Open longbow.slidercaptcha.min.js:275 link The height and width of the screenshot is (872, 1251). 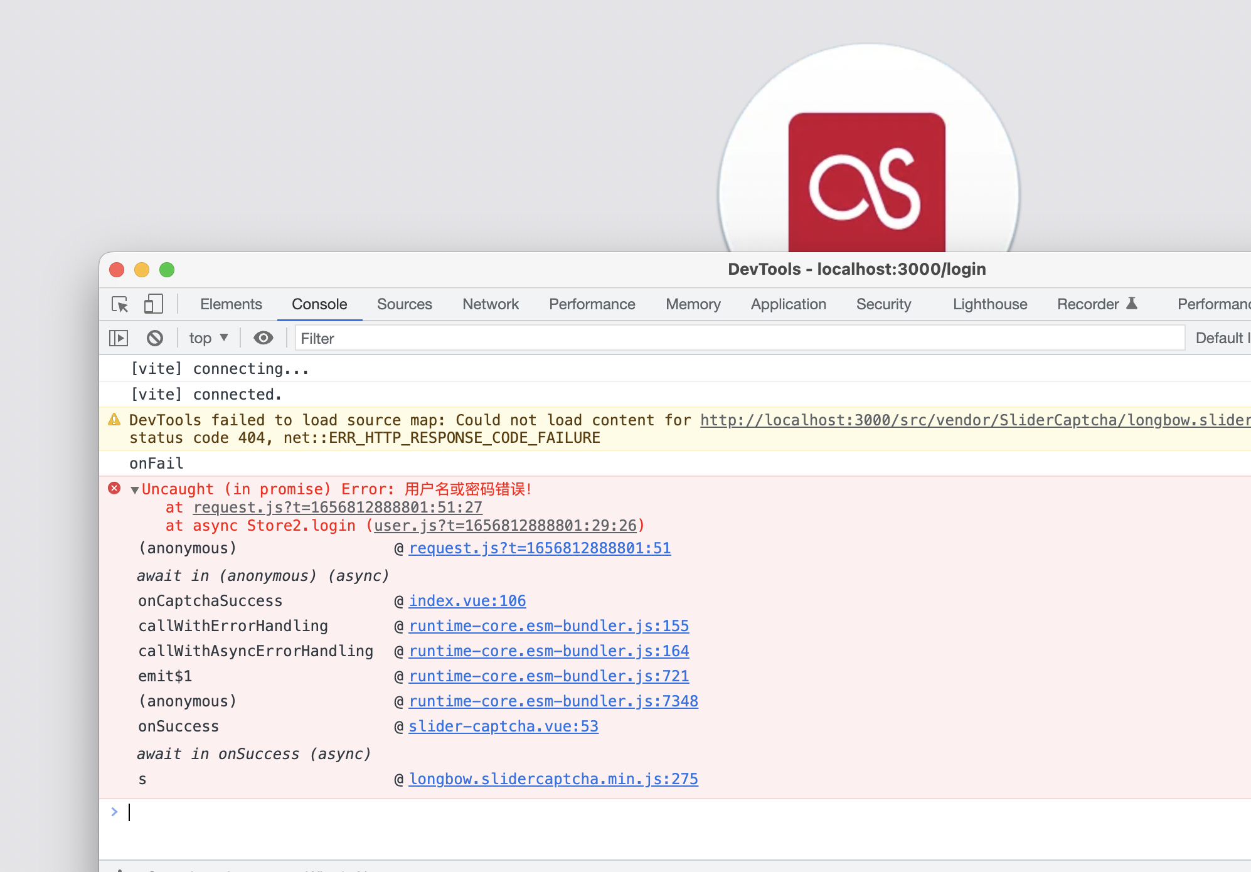point(553,779)
